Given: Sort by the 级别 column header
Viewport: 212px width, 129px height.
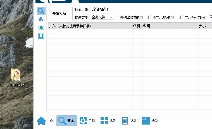Looking at the screenshot, I should pos(137,26).
